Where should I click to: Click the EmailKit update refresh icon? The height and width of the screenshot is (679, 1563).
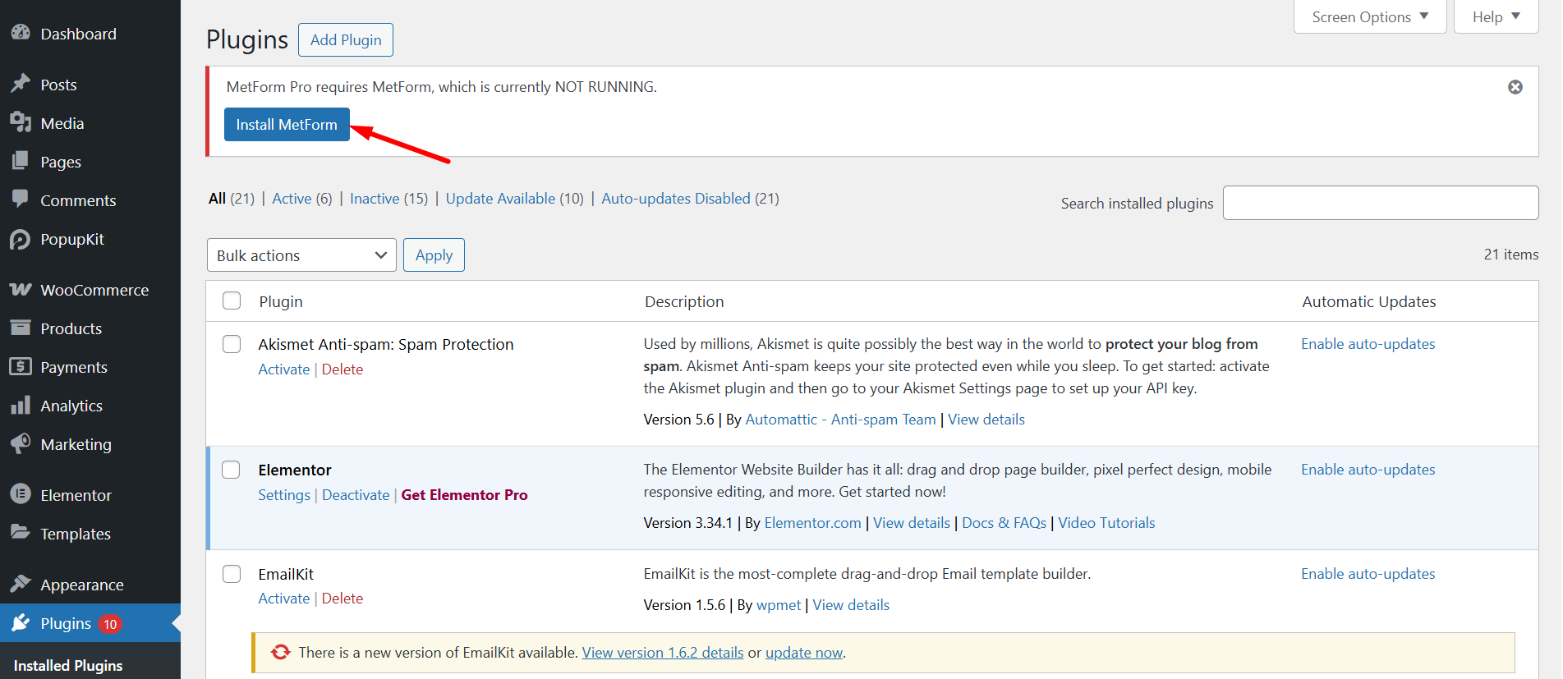pyautogui.click(x=281, y=652)
